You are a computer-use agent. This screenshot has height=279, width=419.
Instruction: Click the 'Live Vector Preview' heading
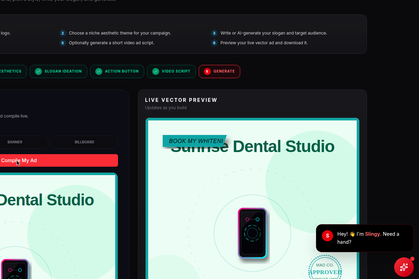[x=181, y=100]
